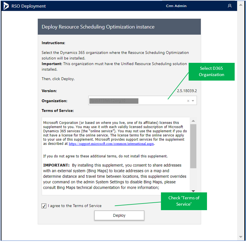
Task: Click the 'I agree to the Terms of Service' label
Action: (75, 206)
